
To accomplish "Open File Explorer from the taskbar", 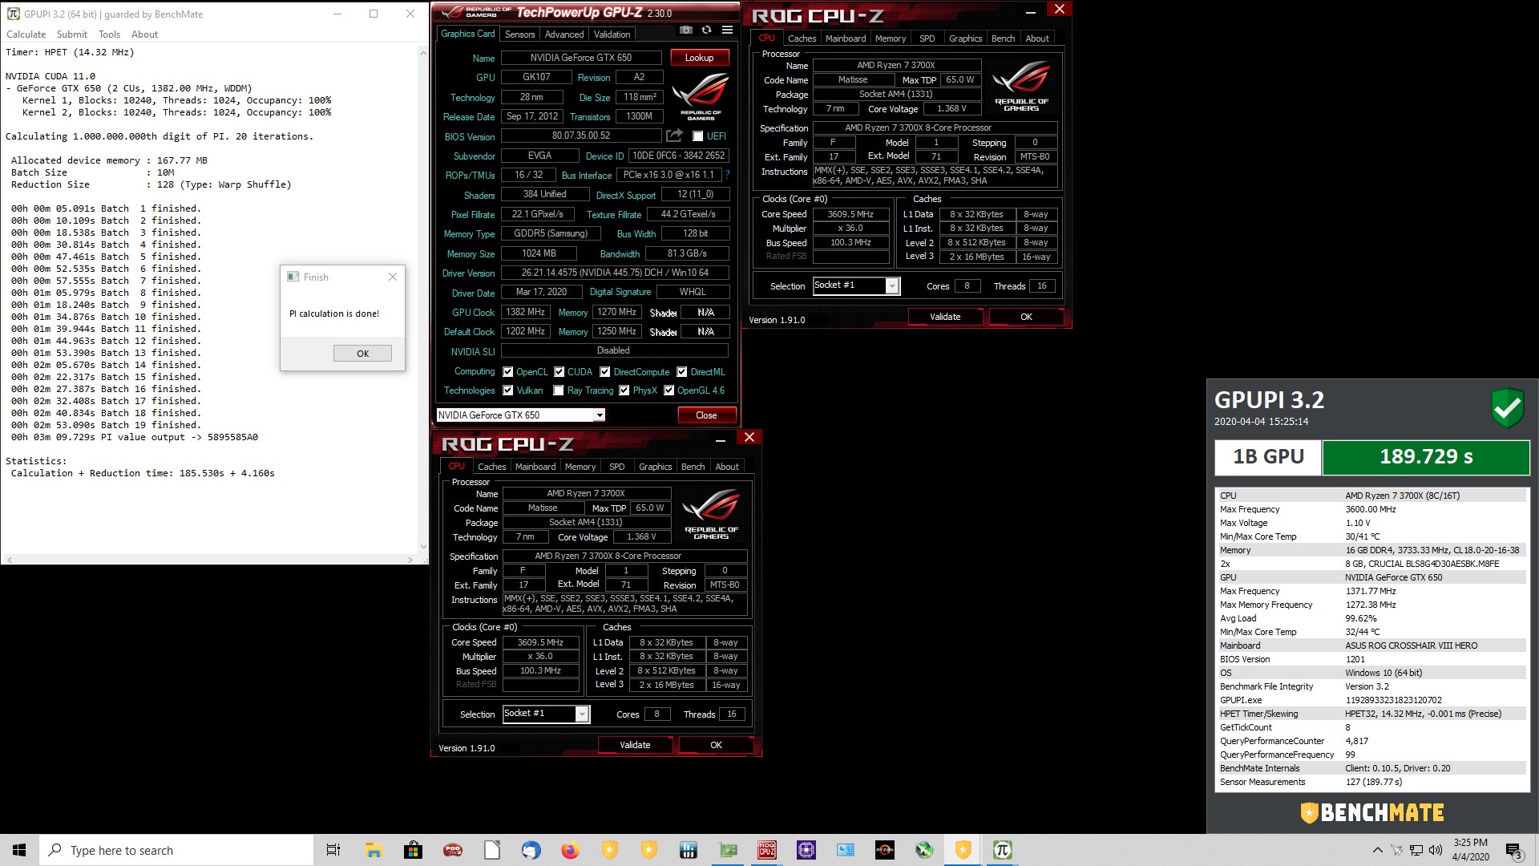I will click(374, 850).
